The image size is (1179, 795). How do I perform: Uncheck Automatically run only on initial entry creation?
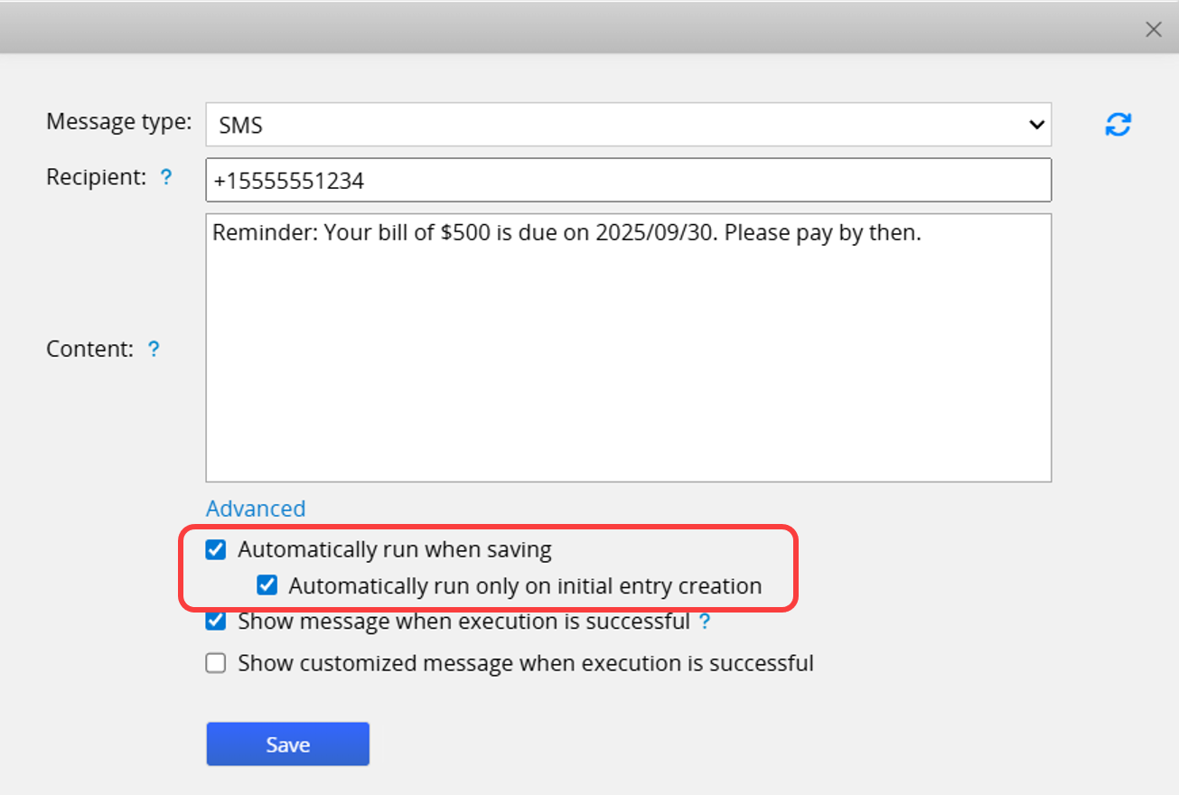pos(267,585)
